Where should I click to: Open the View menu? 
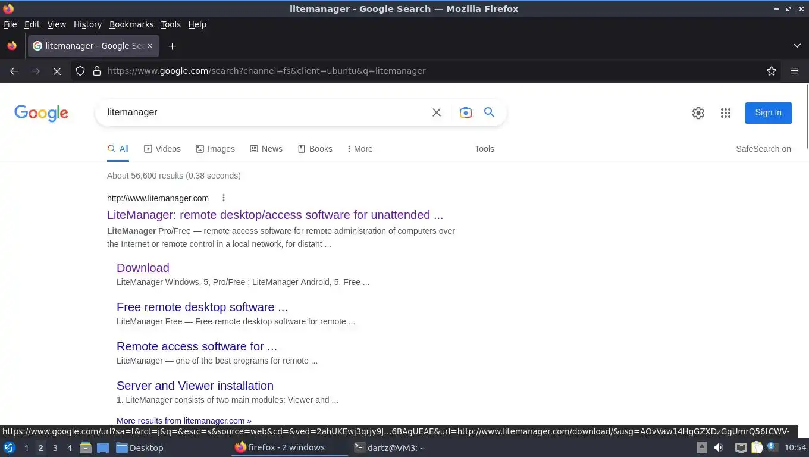coord(57,24)
